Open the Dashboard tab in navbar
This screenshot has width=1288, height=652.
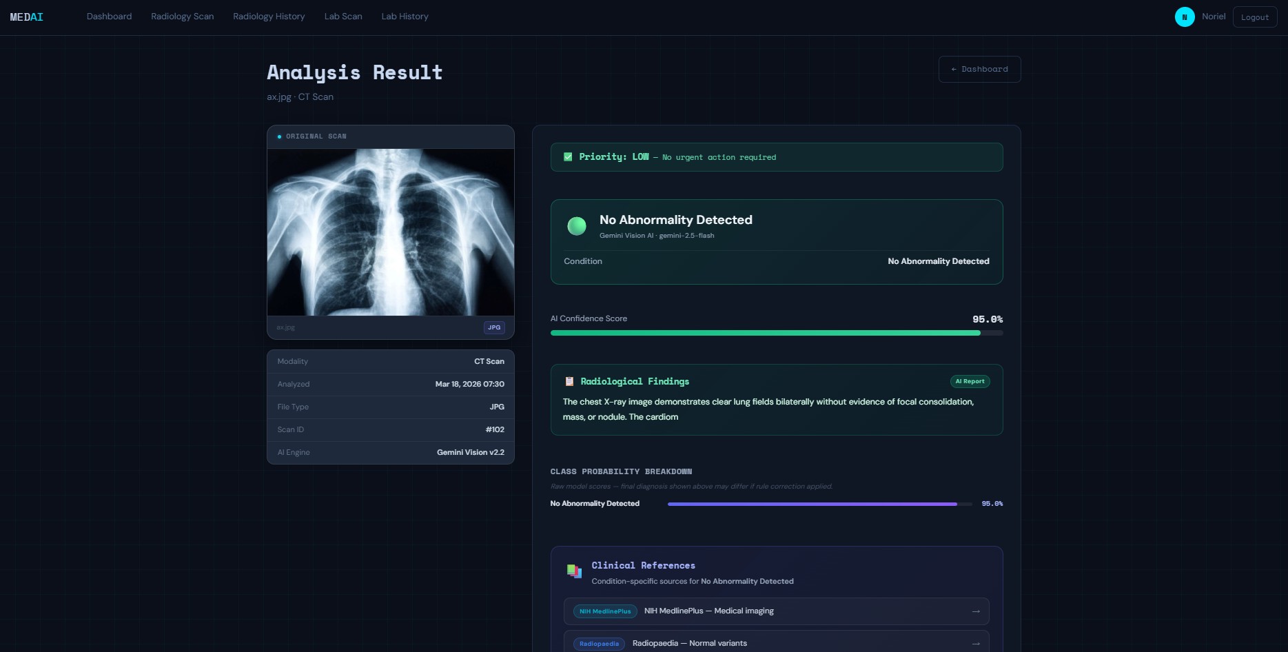[x=109, y=17]
